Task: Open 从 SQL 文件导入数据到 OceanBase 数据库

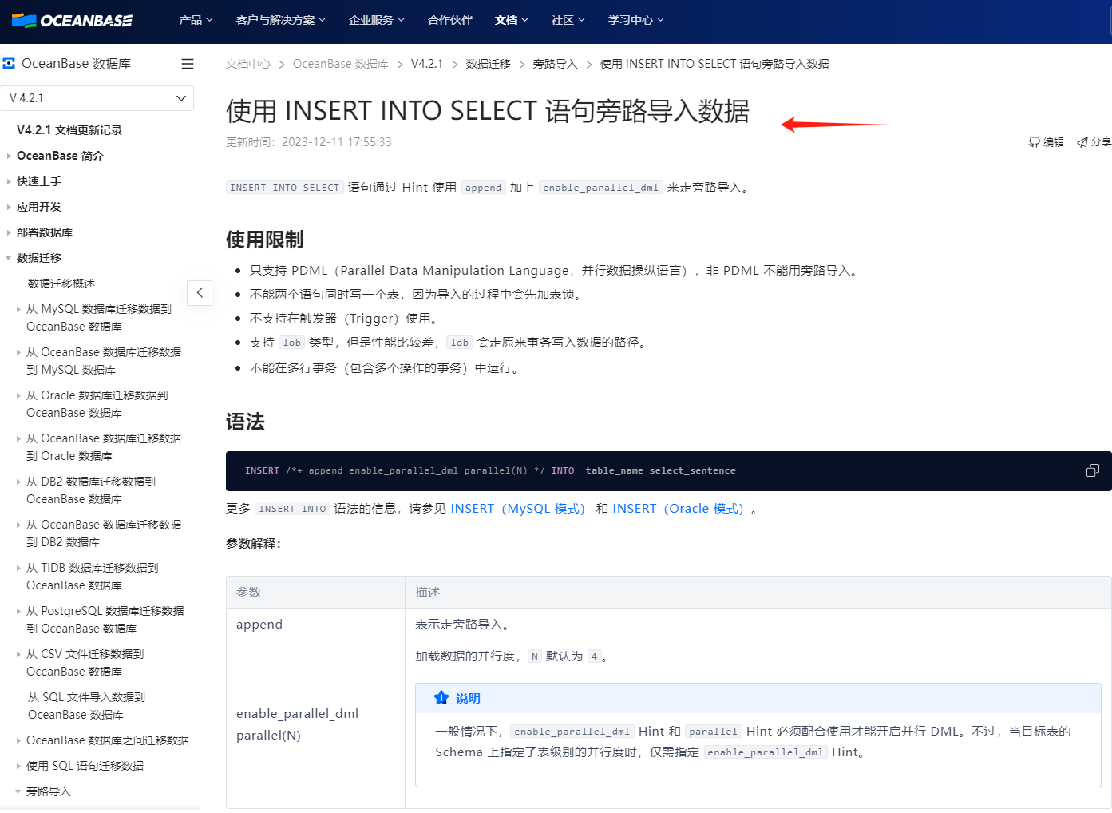Action: point(86,706)
